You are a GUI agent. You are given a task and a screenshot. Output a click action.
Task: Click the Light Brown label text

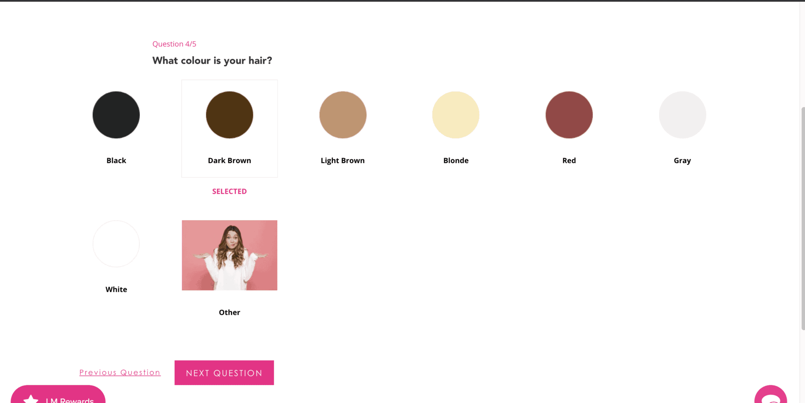[x=342, y=161]
